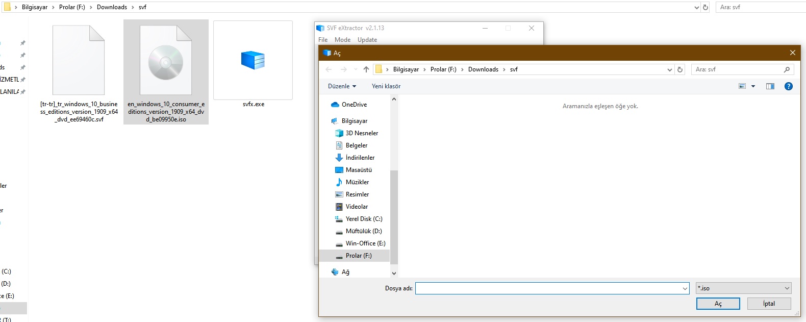806x322 pixels.
Task: Click the Aç open button
Action: pos(718,304)
